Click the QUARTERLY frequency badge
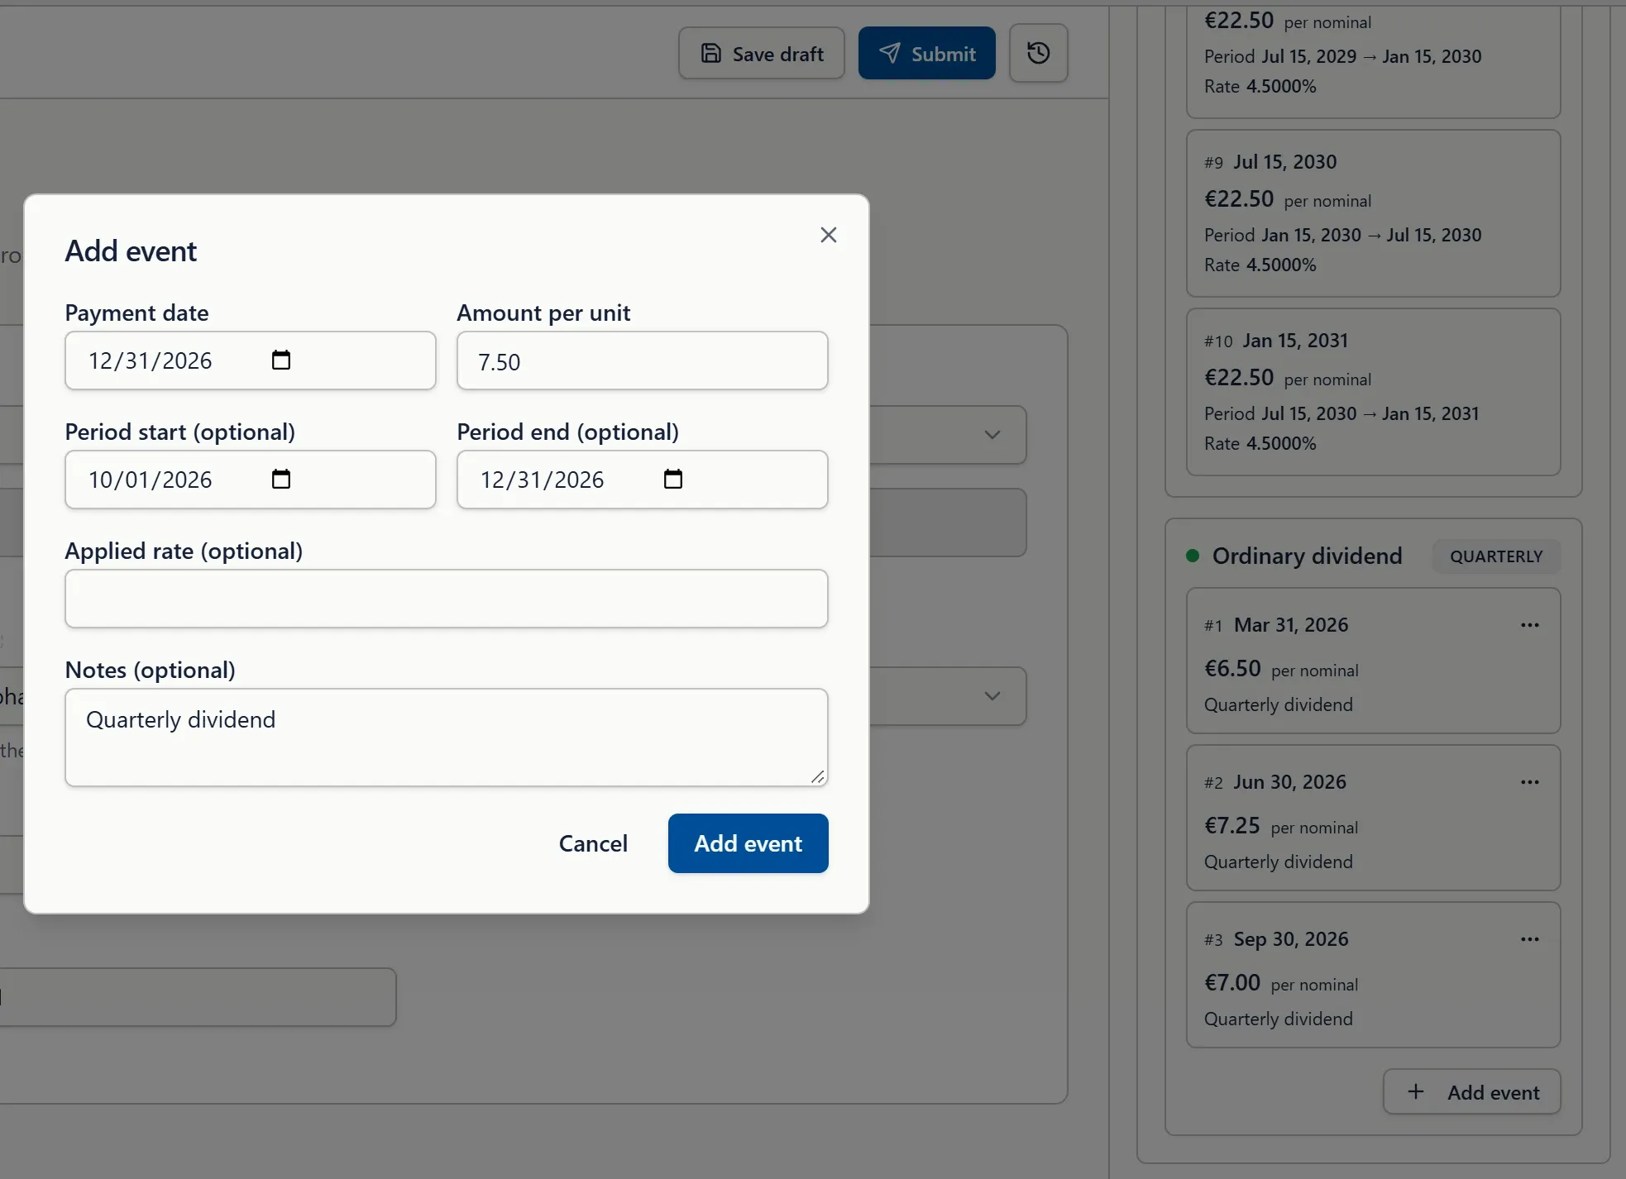Screen dimensions: 1626x1179 1496,556
